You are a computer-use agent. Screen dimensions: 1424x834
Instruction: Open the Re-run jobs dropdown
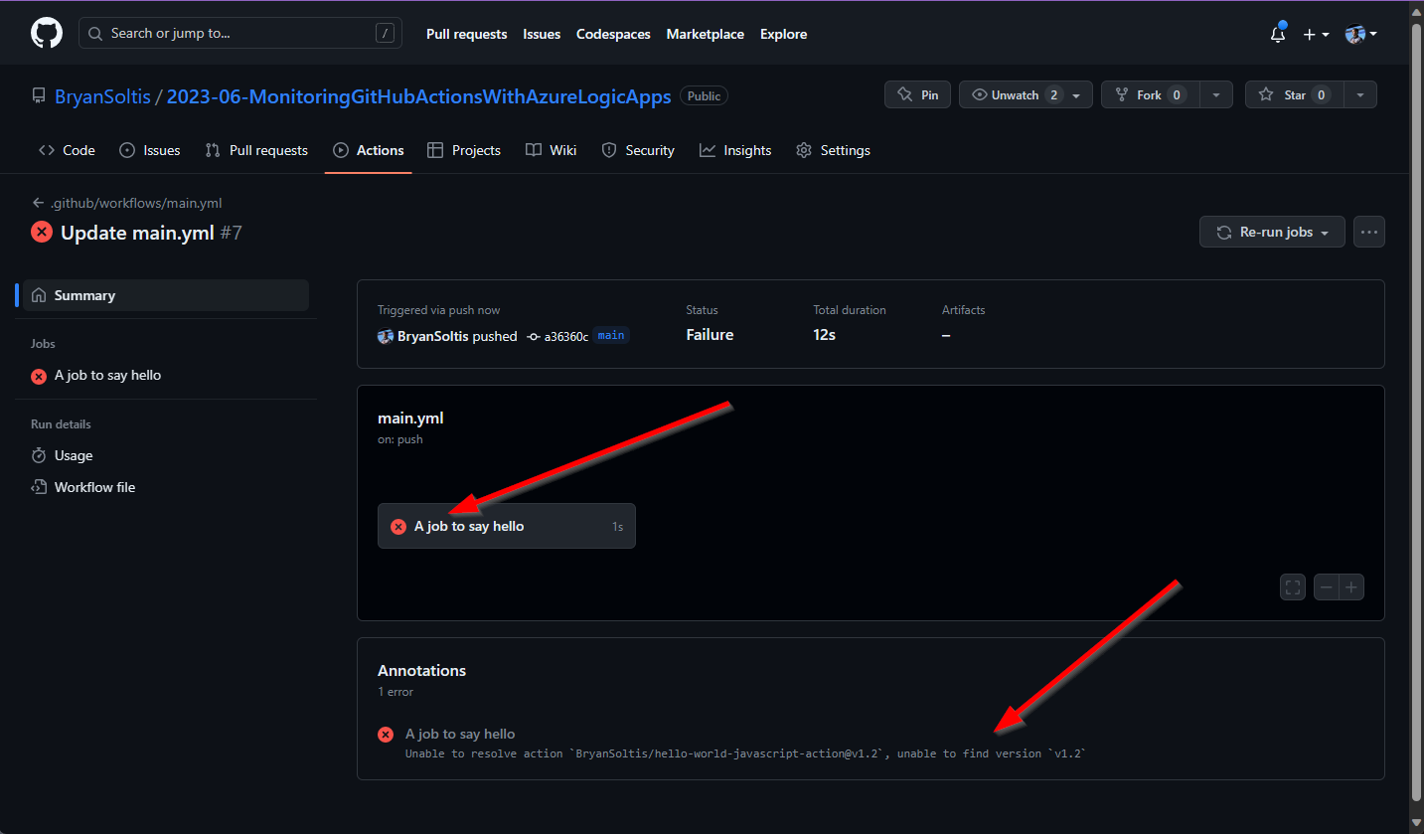tap(1272, 232)
